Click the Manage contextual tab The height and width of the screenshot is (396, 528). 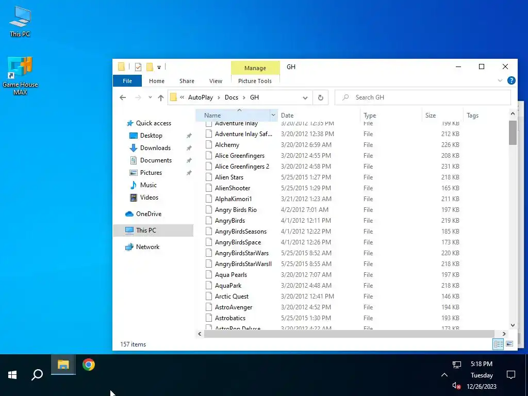[255, 68]
